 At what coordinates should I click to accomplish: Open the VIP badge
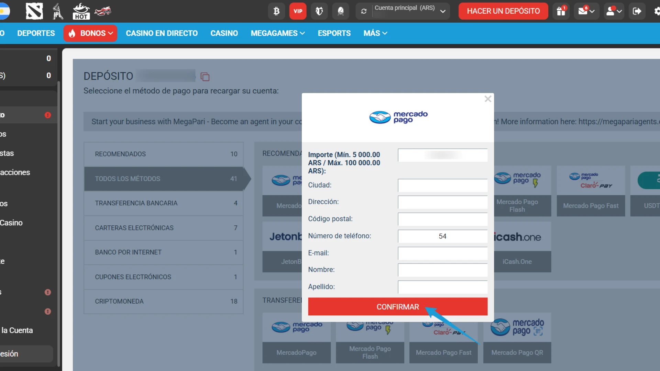click(298, 11)
